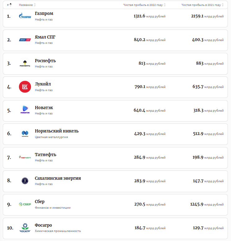
Task: Click the Ямал СПГ logo icon
Action: click(25, 40)
